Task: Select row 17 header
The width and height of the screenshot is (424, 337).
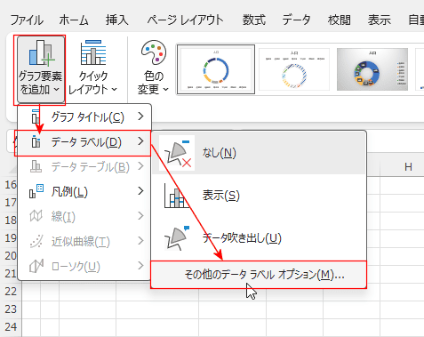Action: (11, 203)
